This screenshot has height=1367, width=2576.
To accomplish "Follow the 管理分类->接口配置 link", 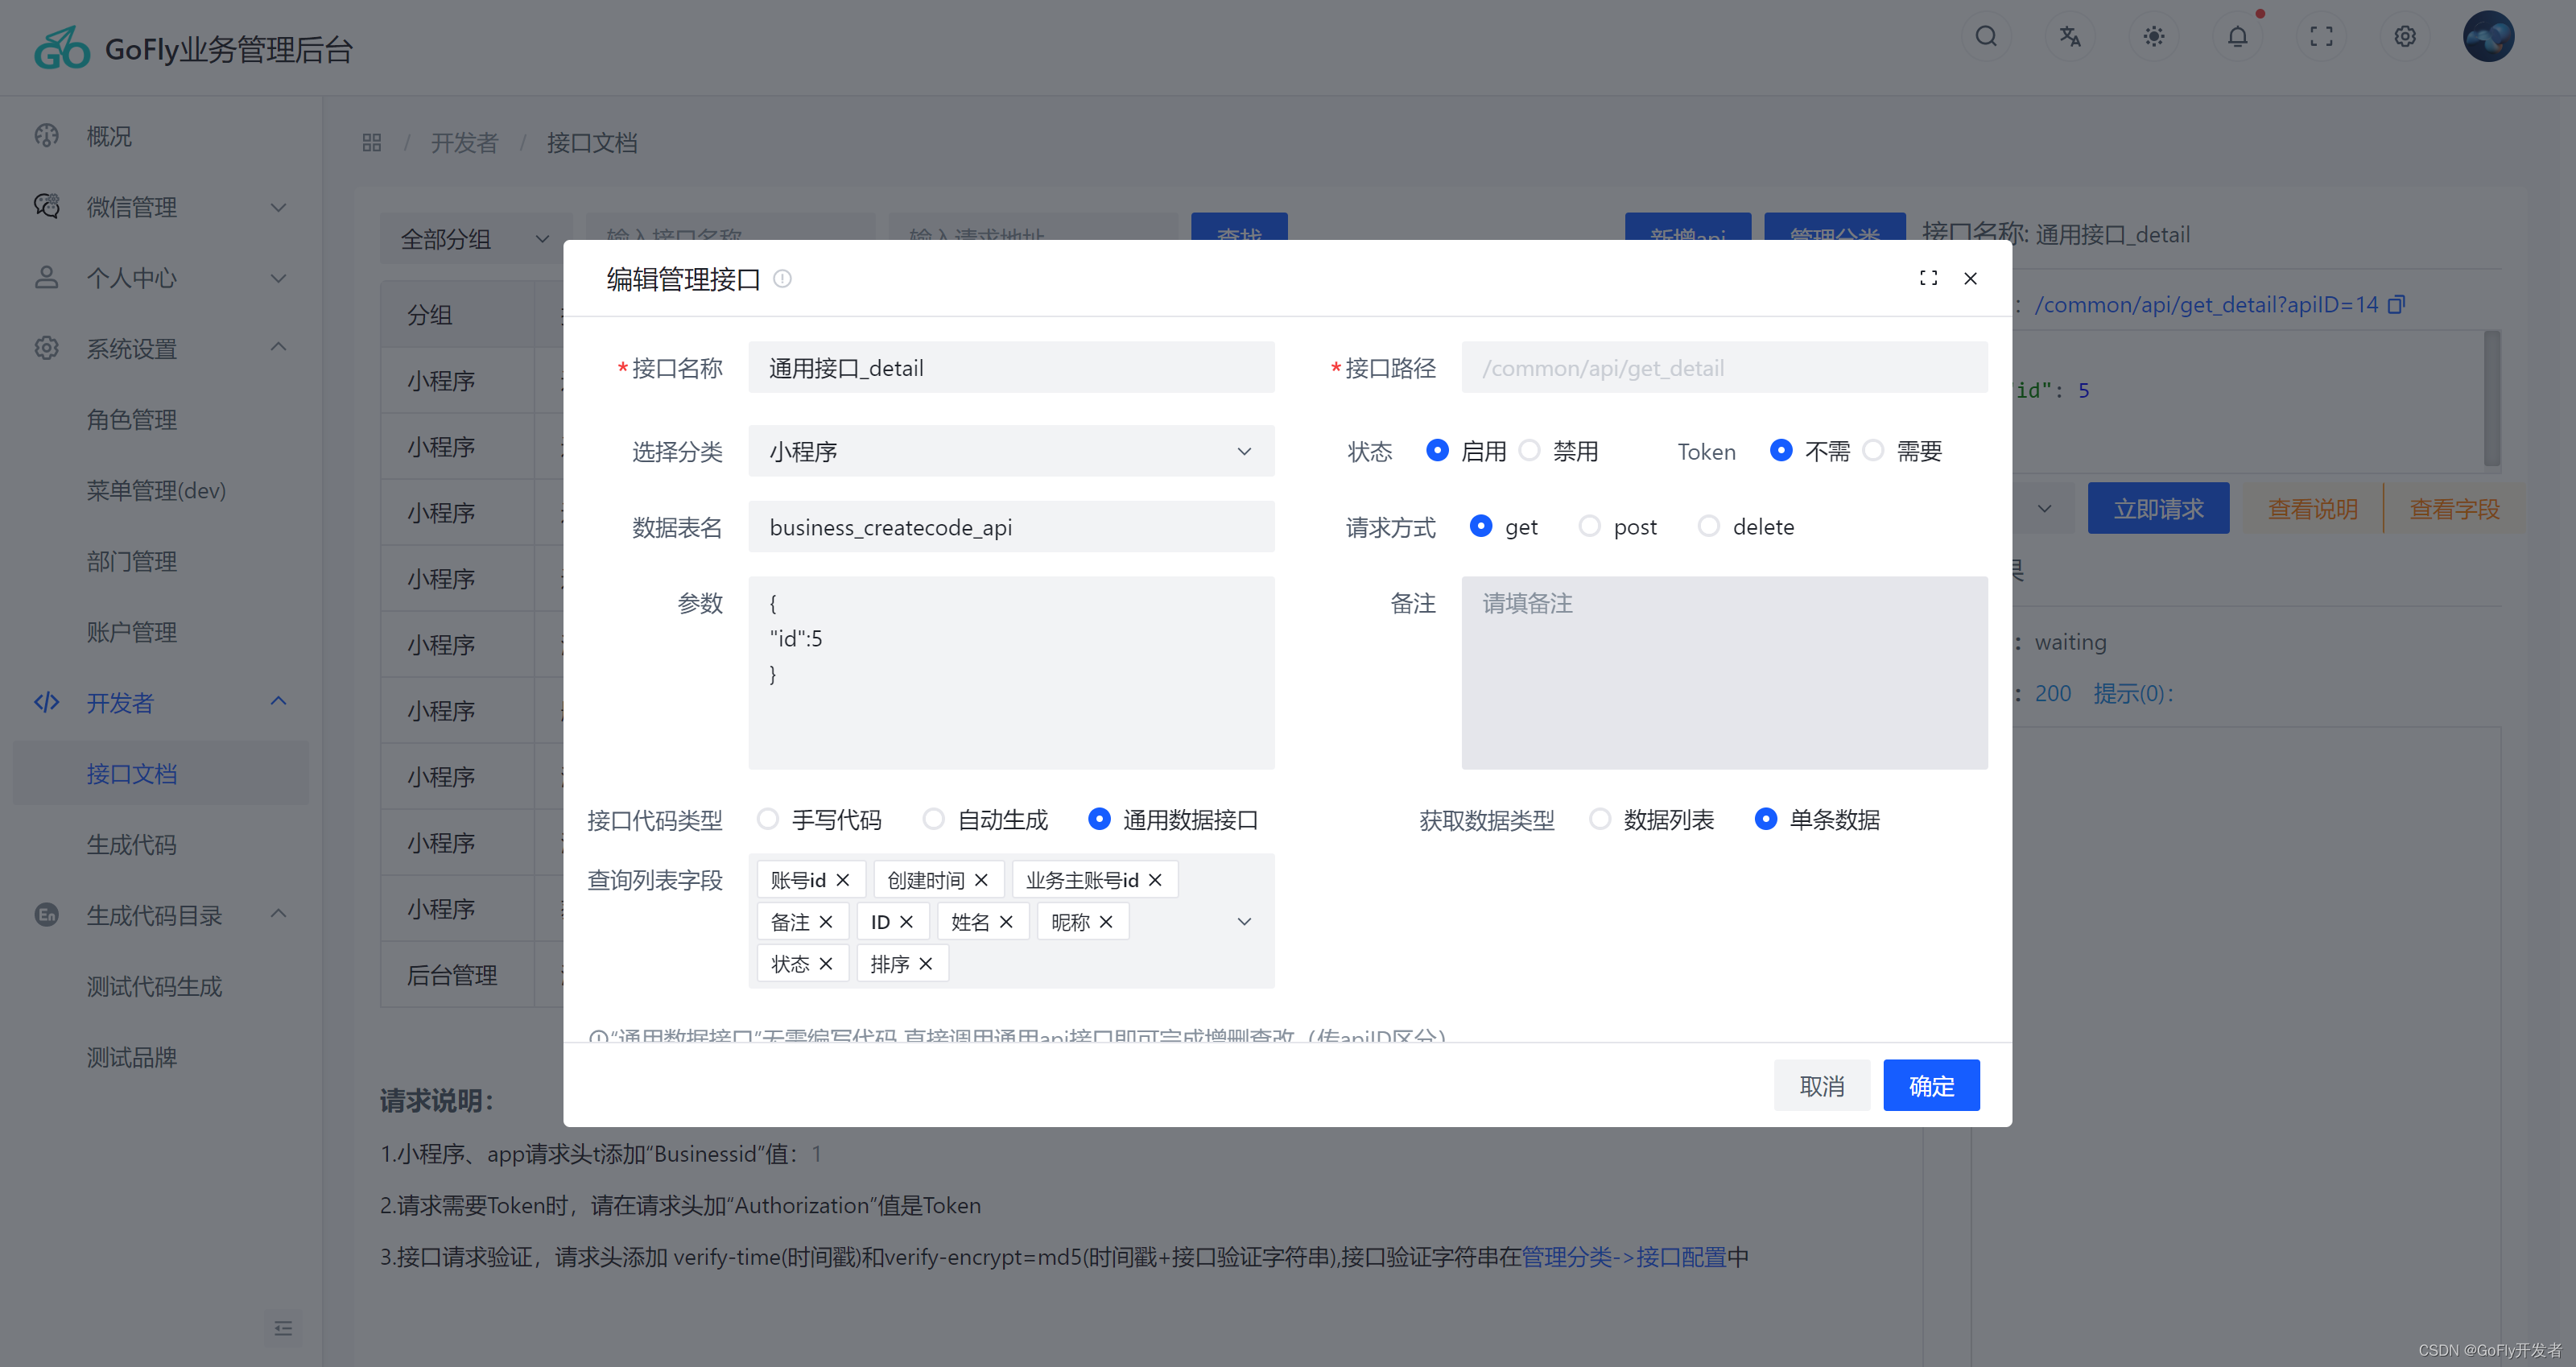I will [x=1623, y=1256].
